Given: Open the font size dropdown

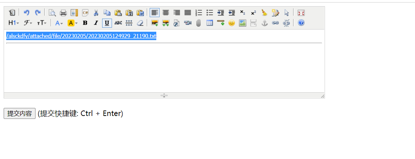Looking at the screenshot, I should point(42,23).
